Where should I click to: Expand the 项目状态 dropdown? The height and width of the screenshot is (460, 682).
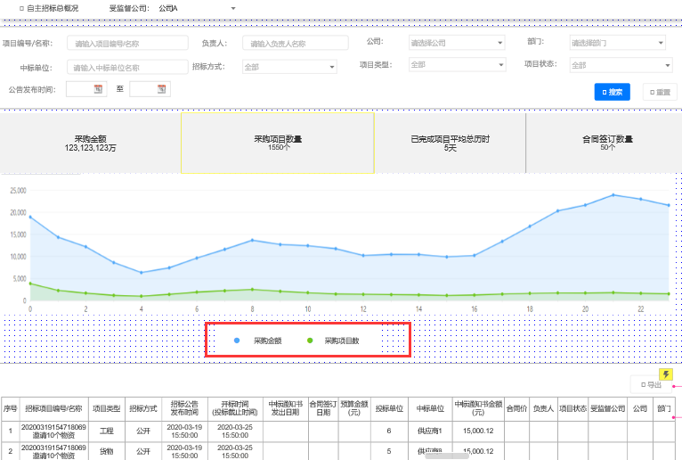[x=621, y=65]
